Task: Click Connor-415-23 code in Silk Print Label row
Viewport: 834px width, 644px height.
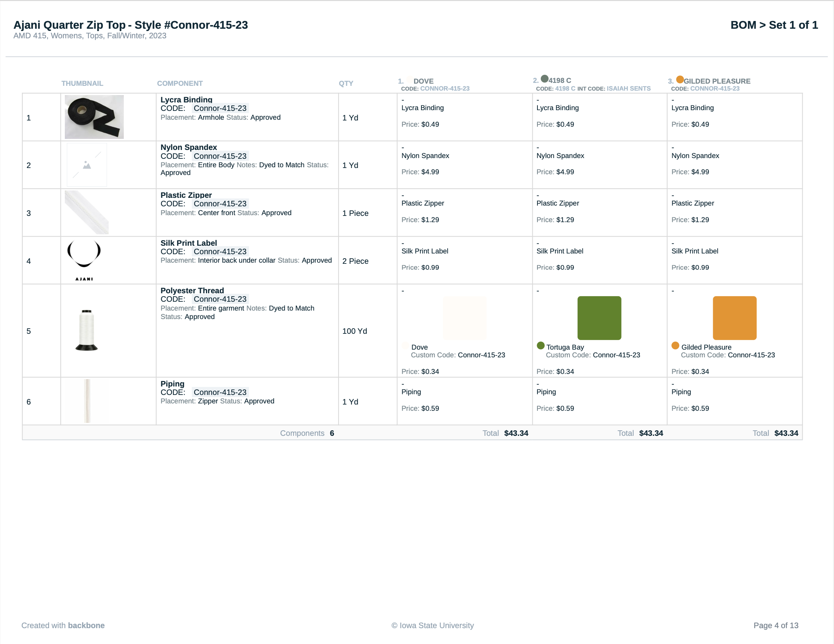Action: (x=220, y=251)
